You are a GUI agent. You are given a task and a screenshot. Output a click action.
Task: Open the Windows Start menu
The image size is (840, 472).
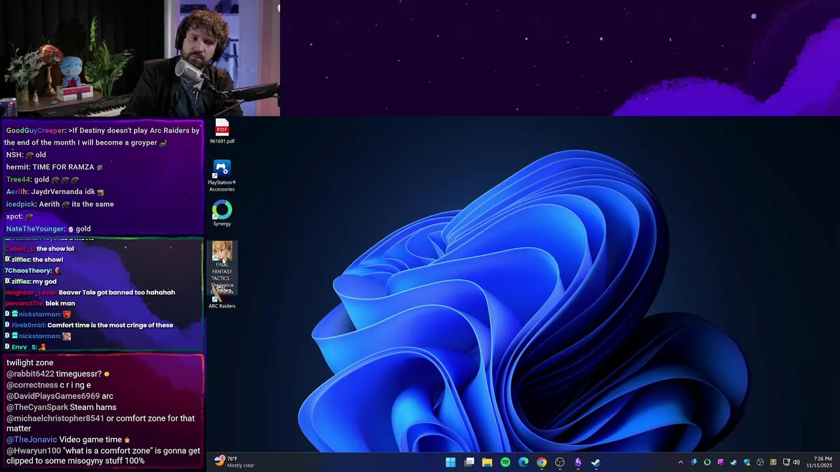(x=451, y=462)
